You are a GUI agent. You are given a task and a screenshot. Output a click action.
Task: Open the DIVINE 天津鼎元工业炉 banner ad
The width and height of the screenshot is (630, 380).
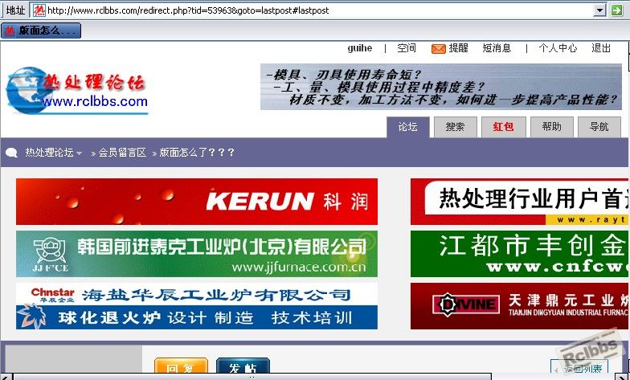(519, 306)
